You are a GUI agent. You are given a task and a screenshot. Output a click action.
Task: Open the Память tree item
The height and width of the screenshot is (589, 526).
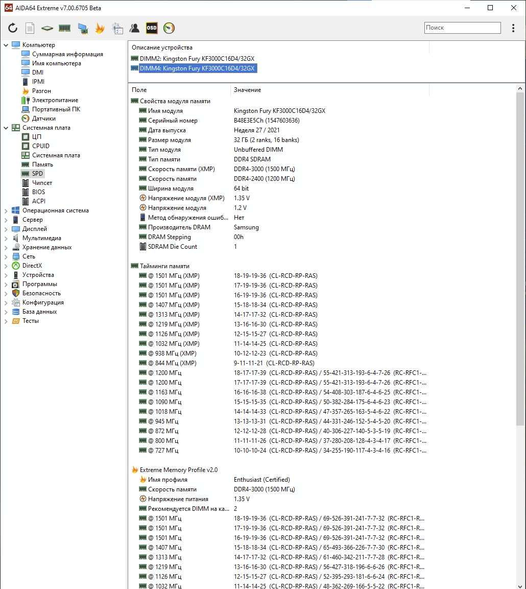[42, 164]
